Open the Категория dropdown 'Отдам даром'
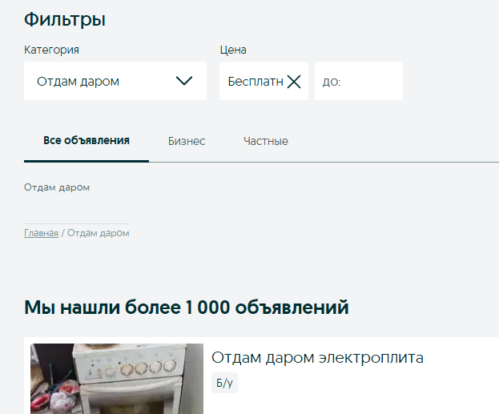This screenshot has height=414, width=499. pos(115,81)
